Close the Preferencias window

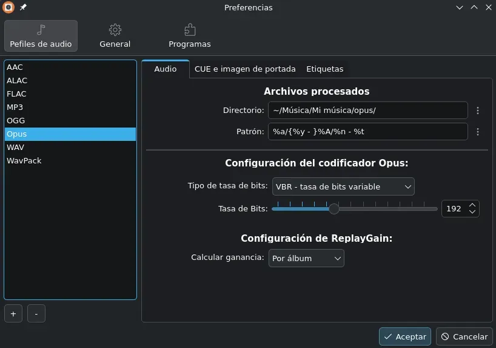[x=488, y=7]
